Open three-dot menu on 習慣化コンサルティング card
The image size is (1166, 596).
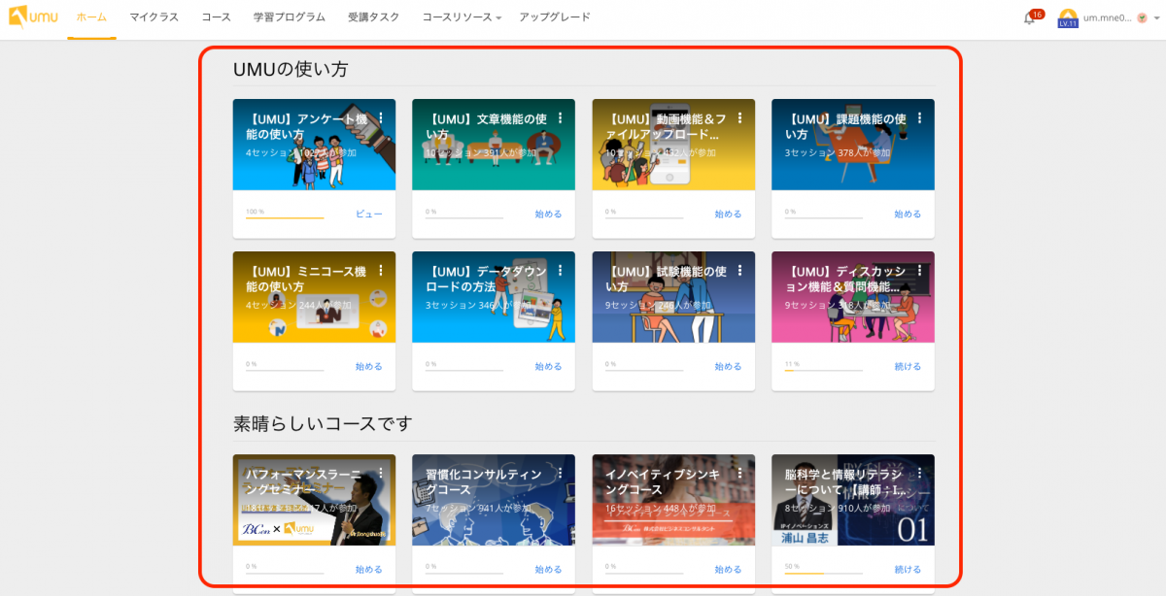[x=560, y=474]
